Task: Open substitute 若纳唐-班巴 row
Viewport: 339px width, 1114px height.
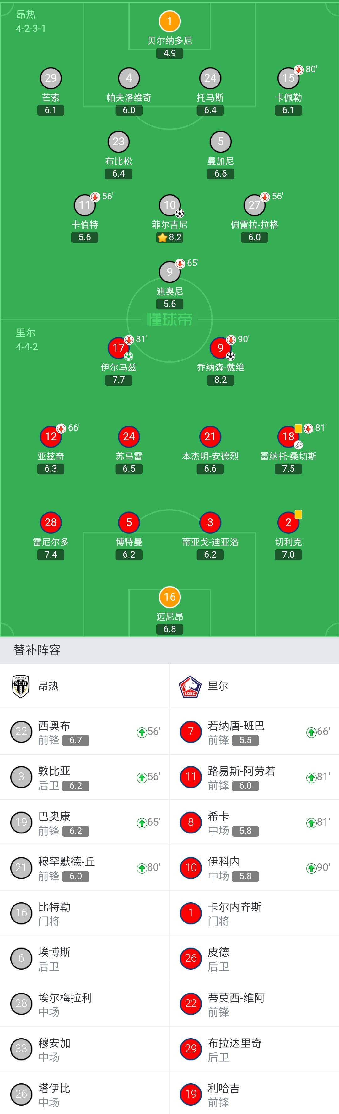Action: click(254, 732)
